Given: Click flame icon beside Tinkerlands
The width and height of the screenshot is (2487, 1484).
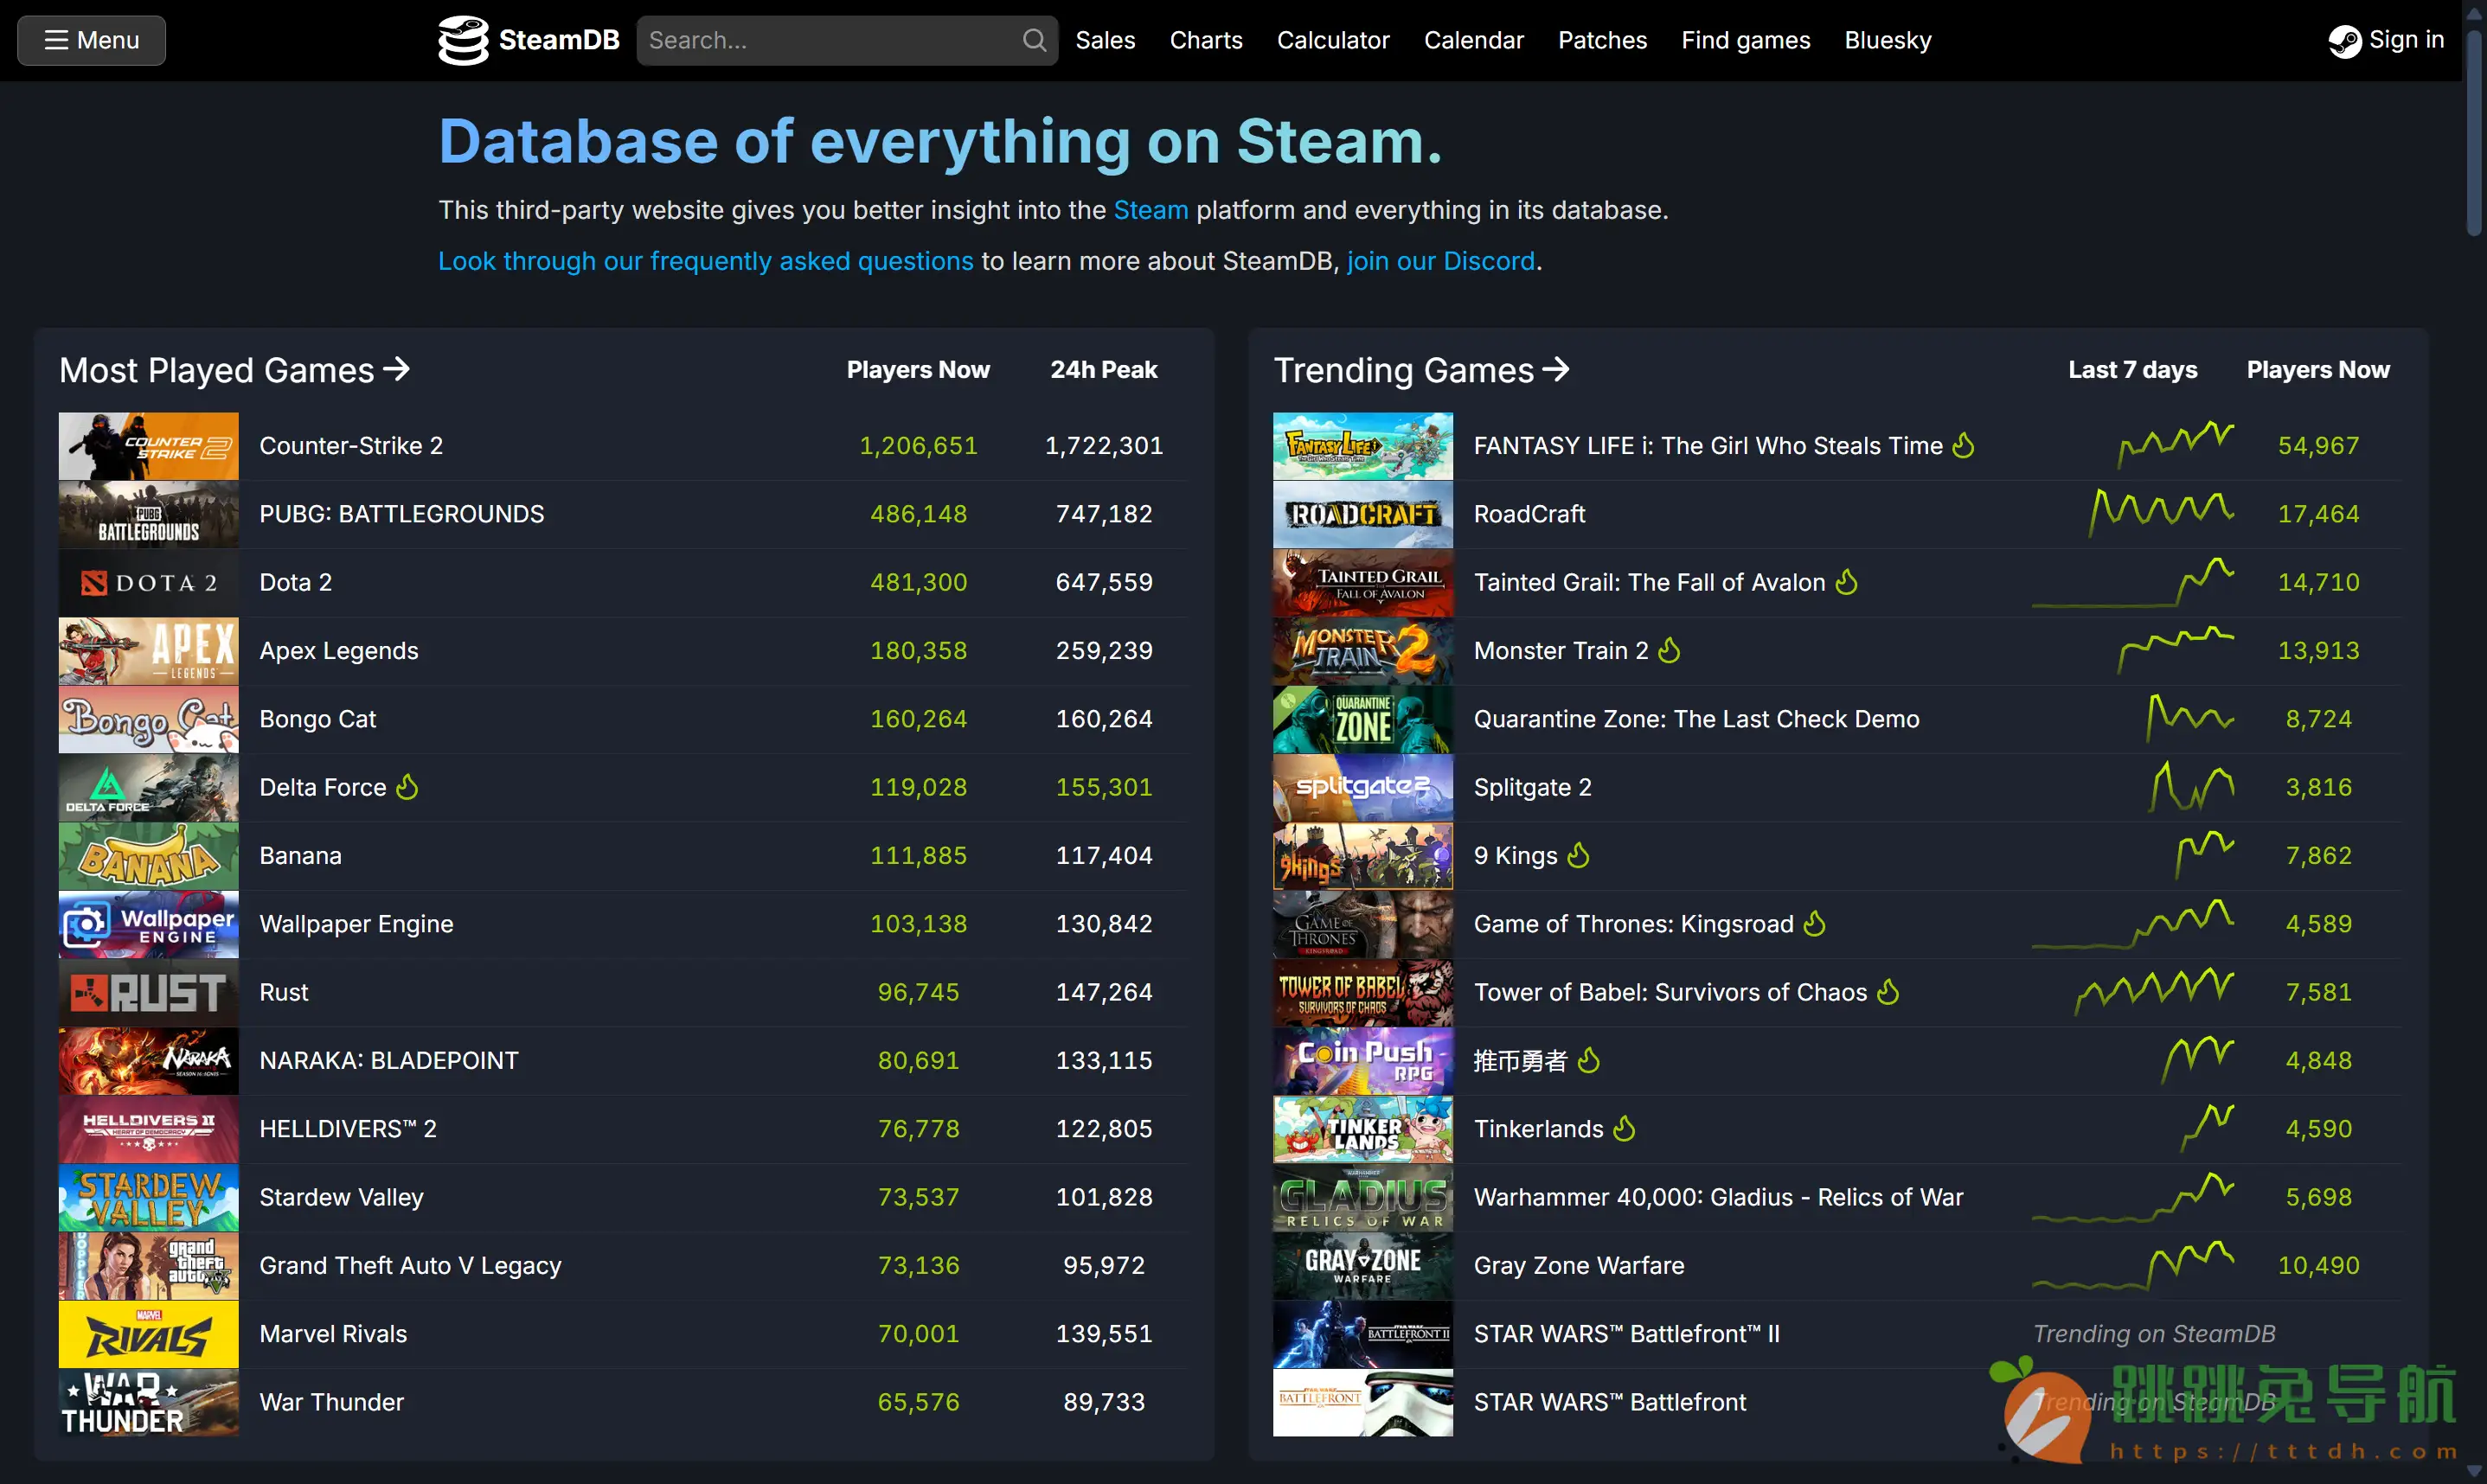Looking at the screenshot, I should (x=1625, y=1128).
